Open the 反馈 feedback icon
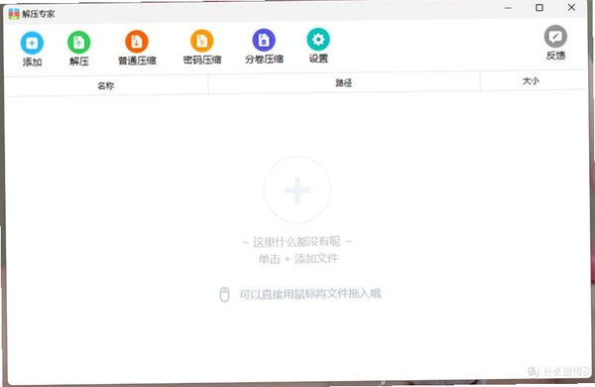The image size is (595, 387). click(x=555, y=37)
